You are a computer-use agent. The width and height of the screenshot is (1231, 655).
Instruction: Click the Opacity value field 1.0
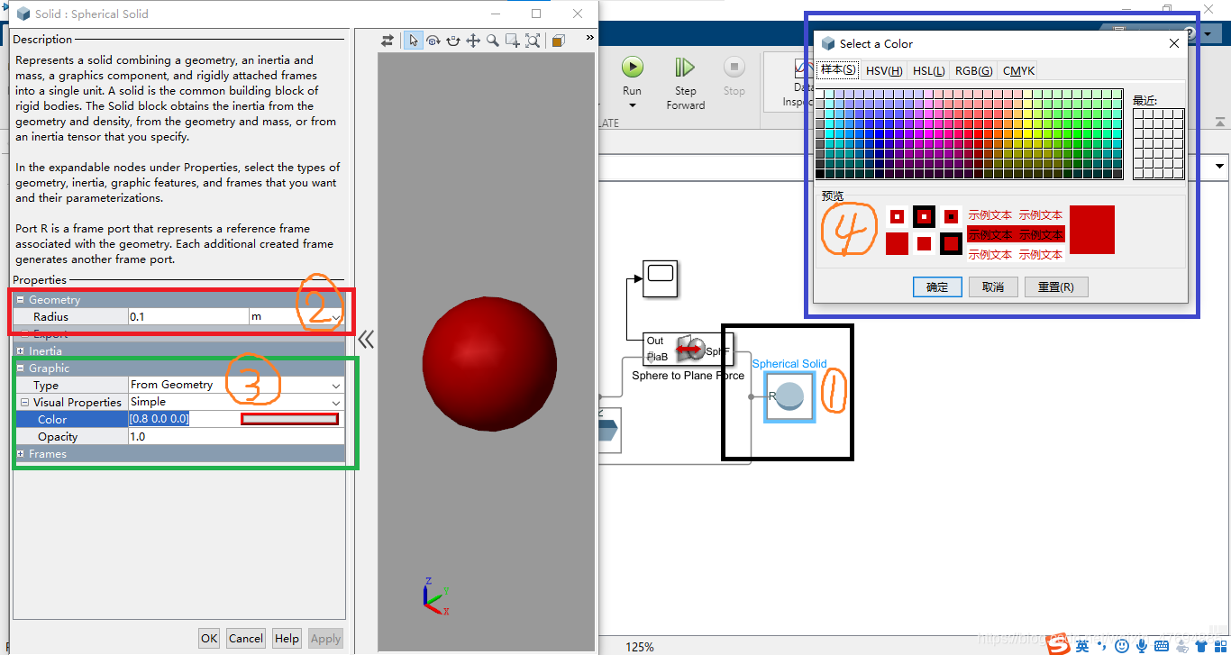[236, 436]
